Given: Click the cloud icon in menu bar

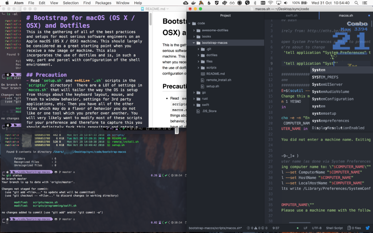Looking at the screenshot, I should [x=186, y=3].
